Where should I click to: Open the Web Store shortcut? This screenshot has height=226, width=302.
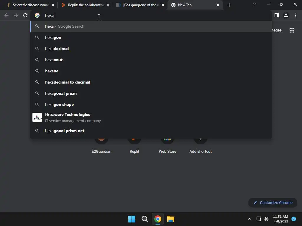click(x=168, y=146)
